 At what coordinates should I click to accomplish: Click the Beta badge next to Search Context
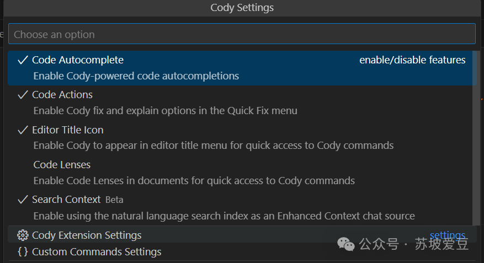pos(114,200)
